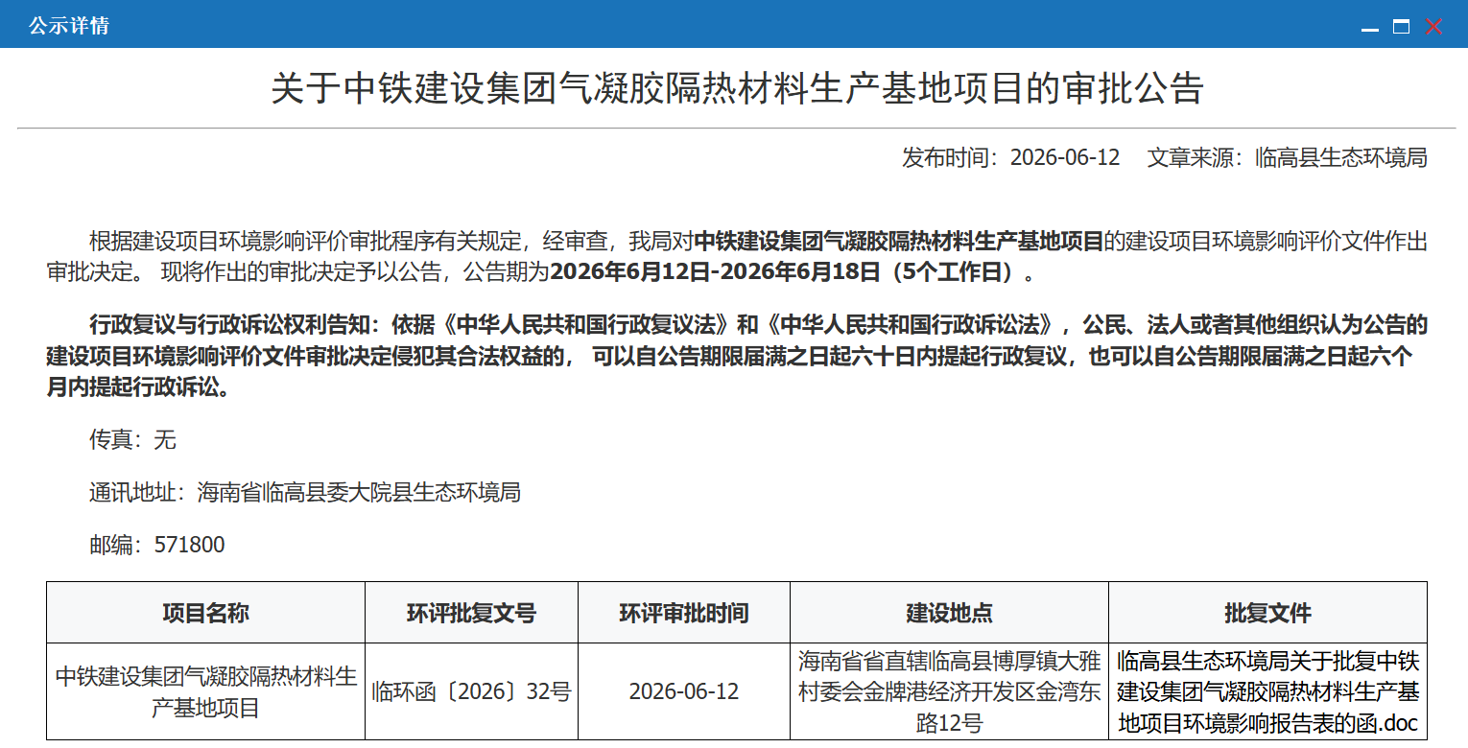Click the 传真：无 line
This screenshot has height=748, width=1468.
133,440
